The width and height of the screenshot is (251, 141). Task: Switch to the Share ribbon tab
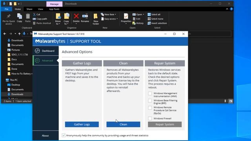coord(29,9)
